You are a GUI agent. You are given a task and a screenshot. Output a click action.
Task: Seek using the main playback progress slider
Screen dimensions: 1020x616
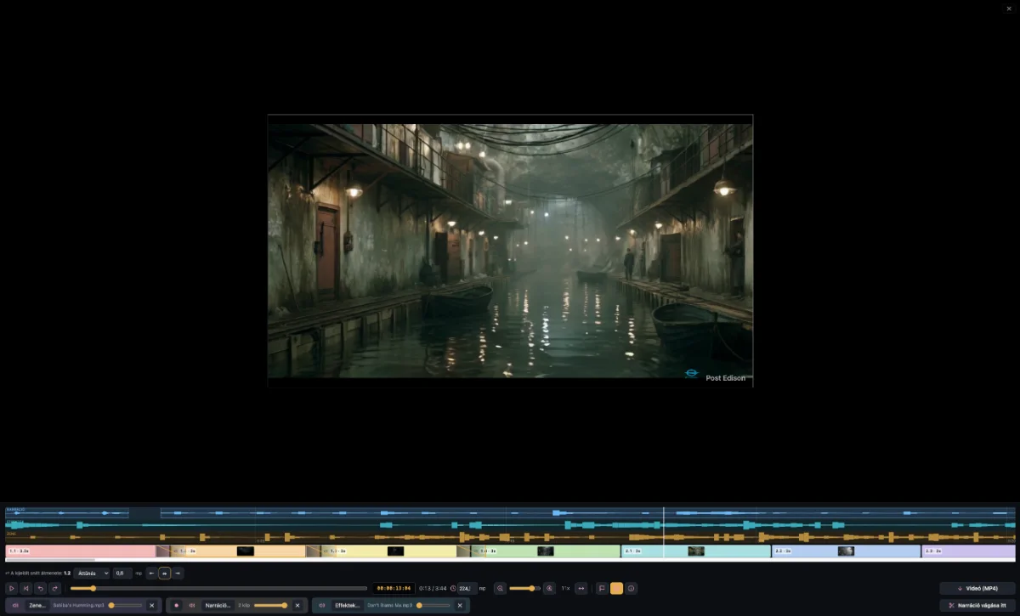coord(218,588)
